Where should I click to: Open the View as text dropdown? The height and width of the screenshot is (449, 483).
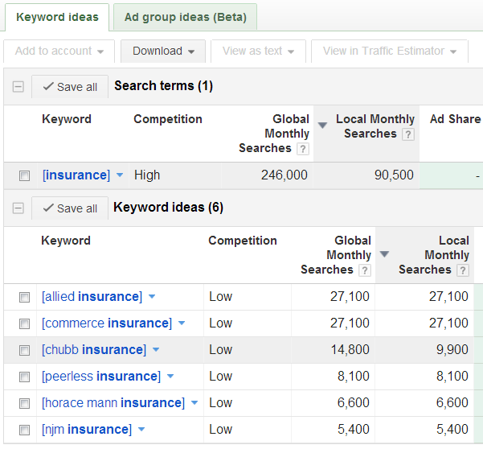[258, 51]
